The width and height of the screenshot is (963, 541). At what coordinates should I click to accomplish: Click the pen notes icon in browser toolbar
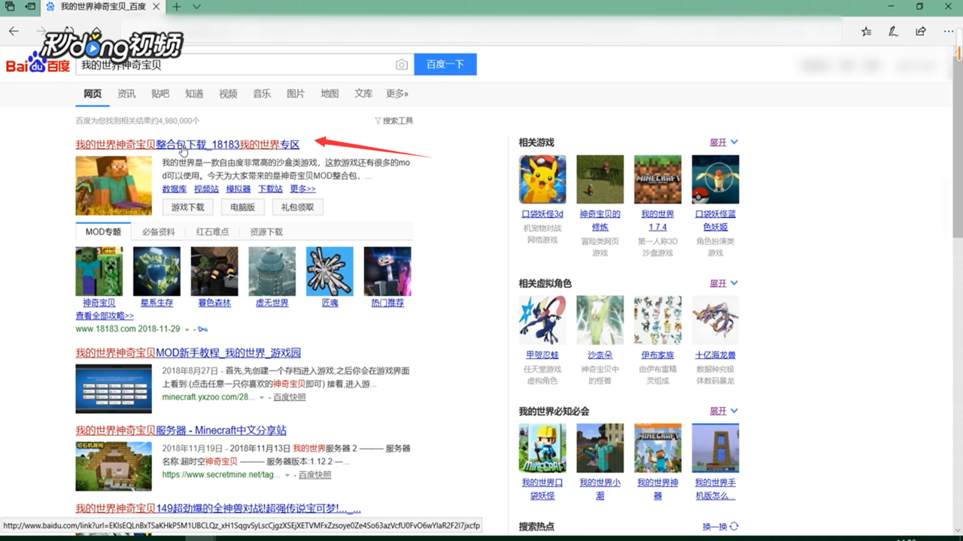tap(893, 32)
